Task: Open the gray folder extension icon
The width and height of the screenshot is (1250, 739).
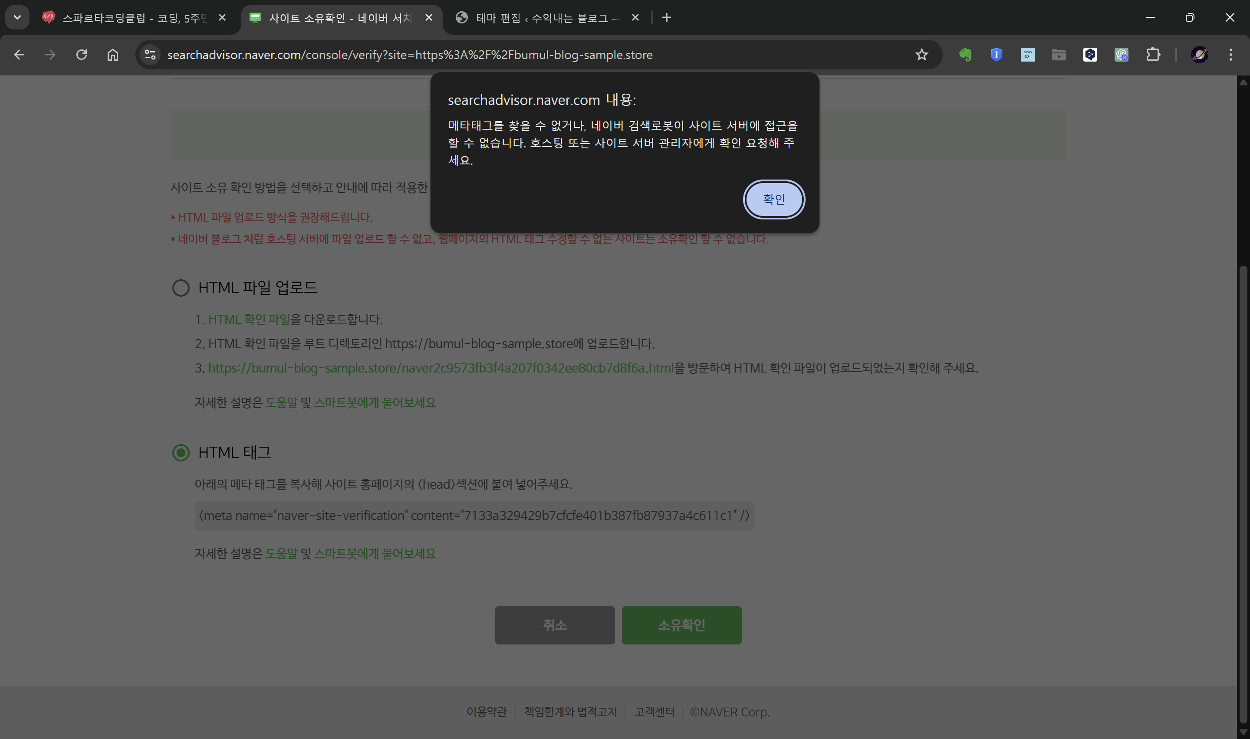Action: tap(1059, 55)
